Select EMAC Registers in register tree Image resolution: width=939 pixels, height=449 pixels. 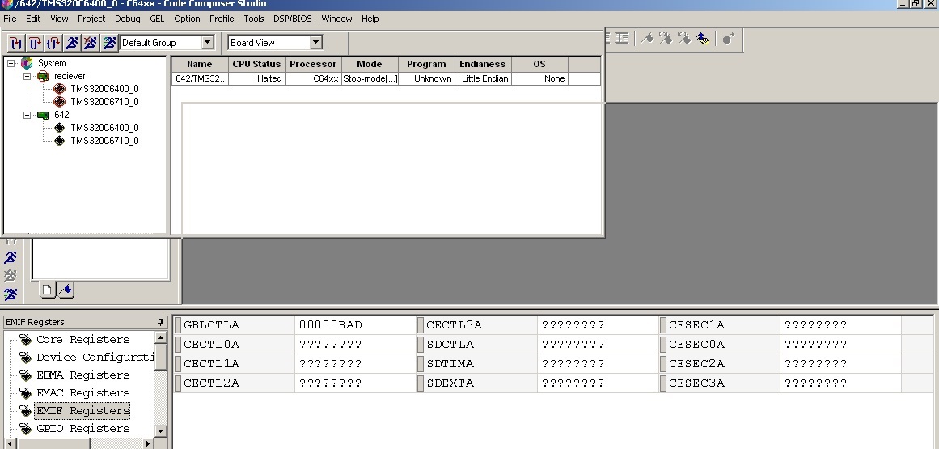click(83, 392)
